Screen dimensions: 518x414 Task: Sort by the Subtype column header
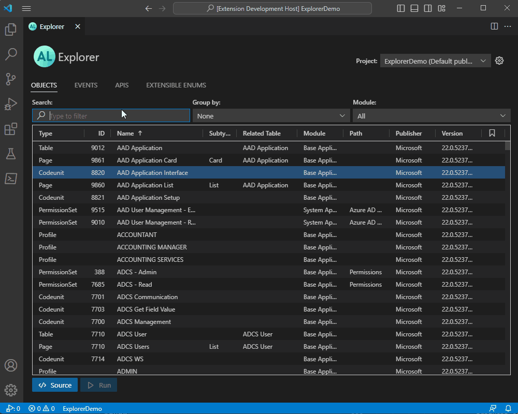[220, 134]
